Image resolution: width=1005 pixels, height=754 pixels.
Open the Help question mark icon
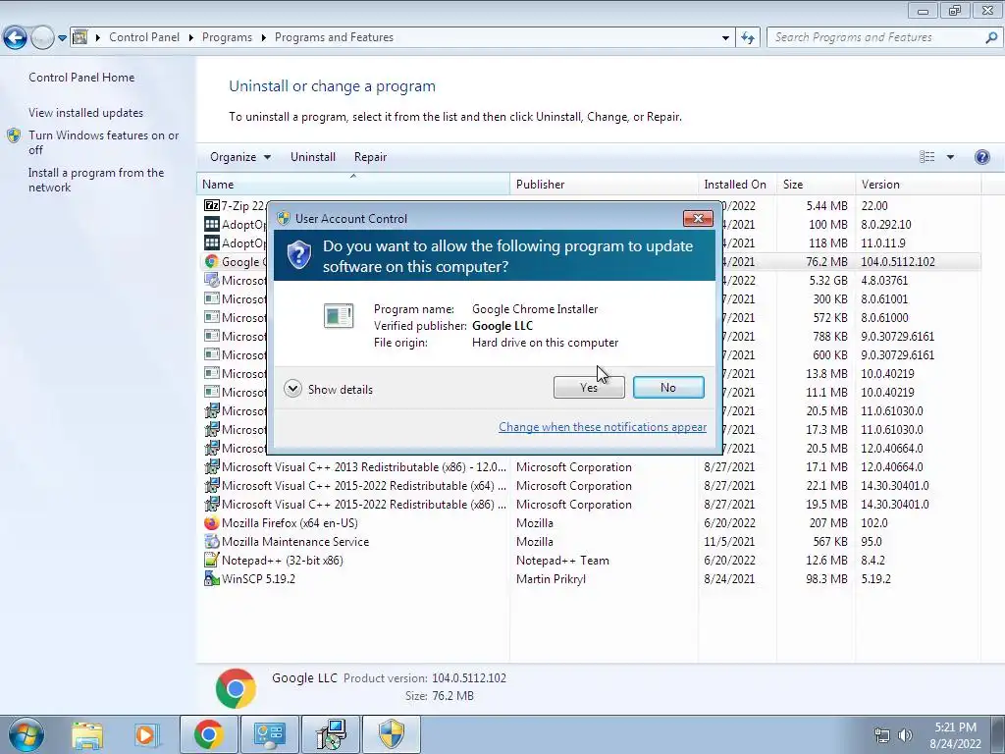(x=981, y=157)
